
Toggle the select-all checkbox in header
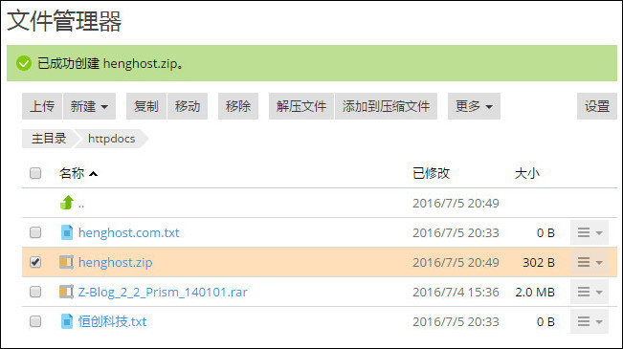(35, 173)
